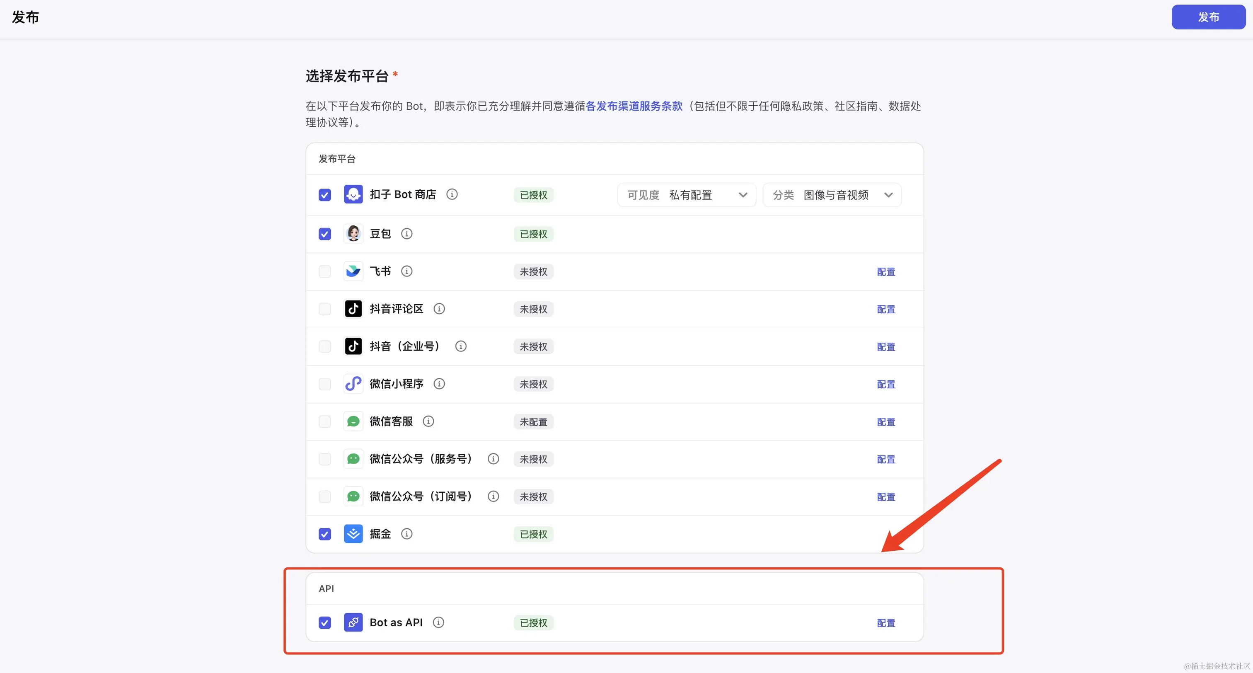Show info for 微信公众号（服务号）
This screenshot has width=1253, height=673.
point(493,458)
